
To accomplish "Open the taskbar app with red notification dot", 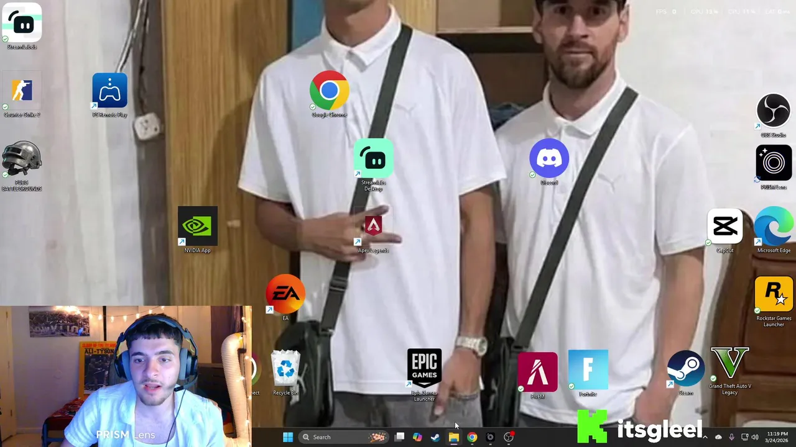I will pos(509,437).
